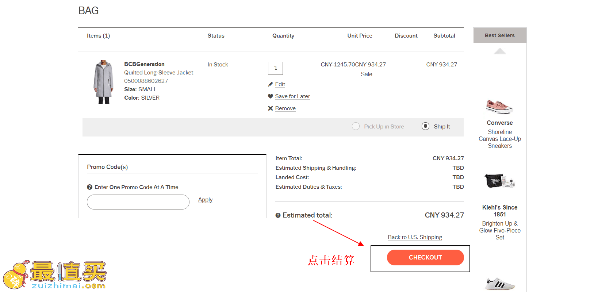Click the help icon beside Estimated total
598x292 pixels.
(x=278, y=215)
